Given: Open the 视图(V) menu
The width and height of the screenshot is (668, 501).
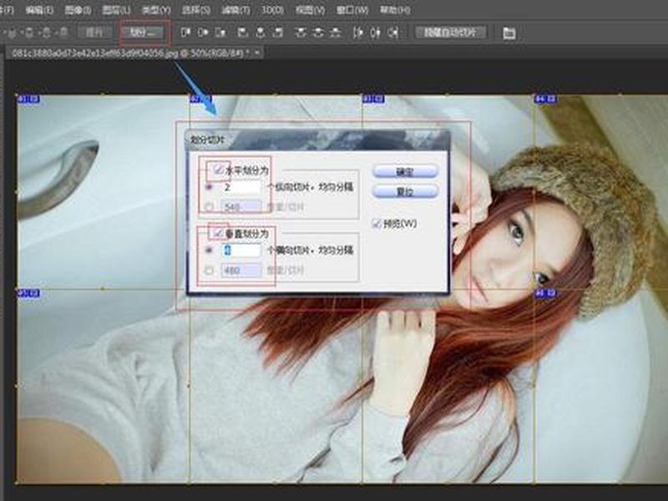Looking at the screenshot, I should pos(310,10).
